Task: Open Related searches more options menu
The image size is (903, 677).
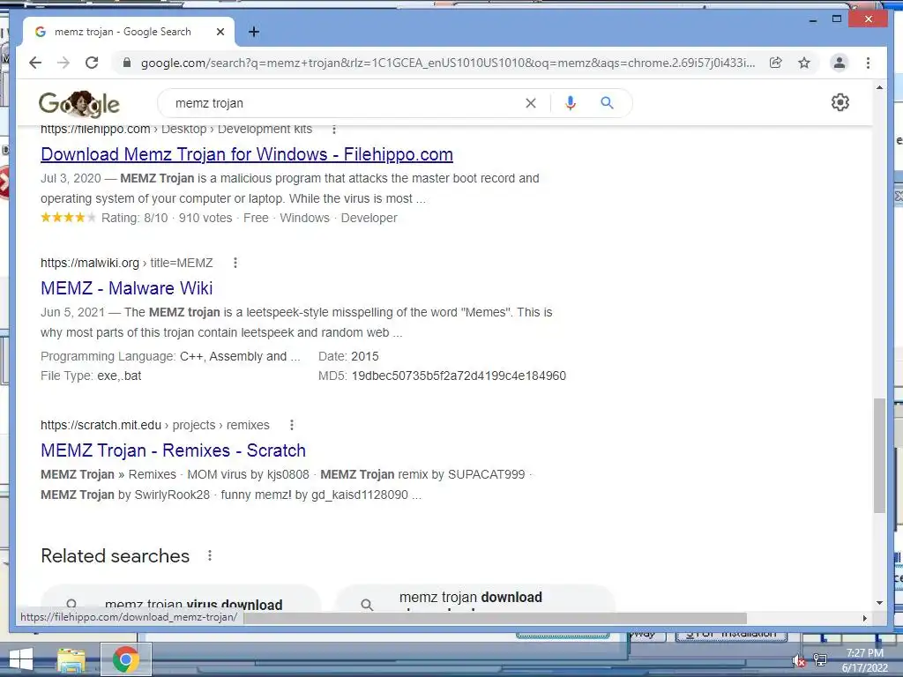Action: click(x=210, y=555)
